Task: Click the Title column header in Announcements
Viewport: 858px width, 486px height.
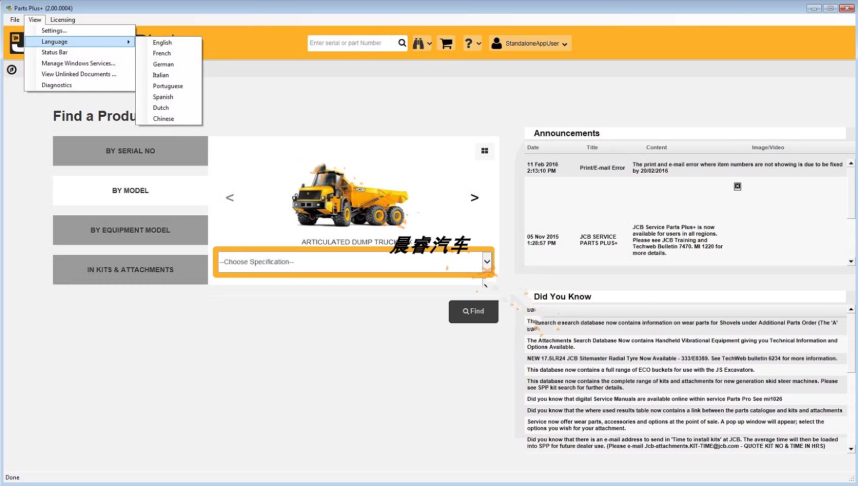Action: tap(592, 147)
